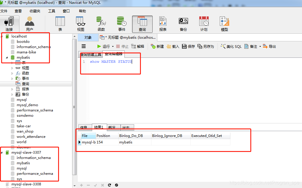Screen dimensions: 302x188
Task: Switch to the 查询编辑器 tab
Action: (114, 54)
